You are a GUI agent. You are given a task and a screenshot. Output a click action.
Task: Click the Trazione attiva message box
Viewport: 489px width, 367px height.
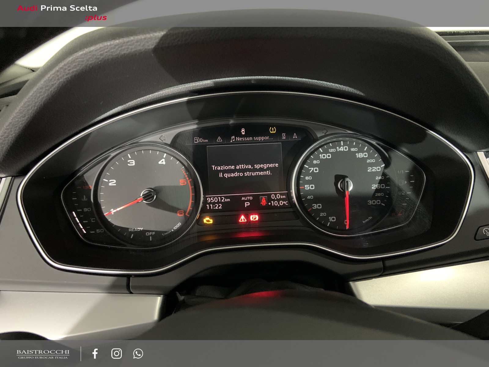pyautogui.click(x=245, y=169)
